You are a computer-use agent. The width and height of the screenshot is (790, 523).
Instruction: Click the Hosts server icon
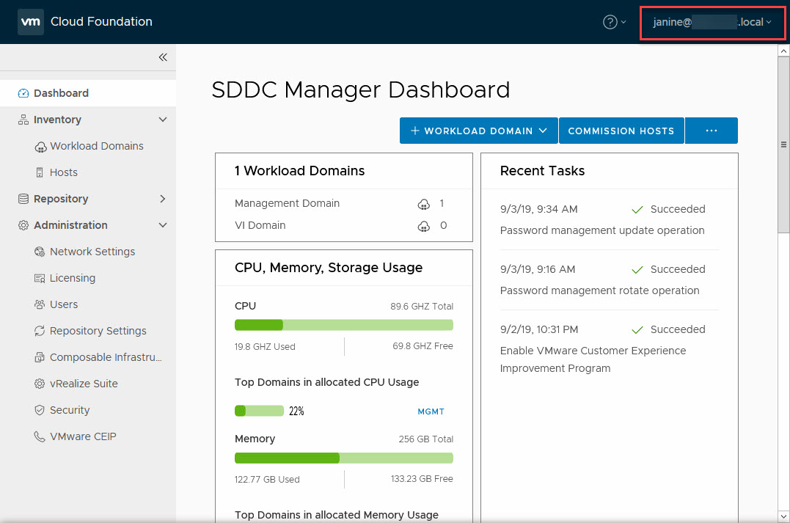coord(40,173)
